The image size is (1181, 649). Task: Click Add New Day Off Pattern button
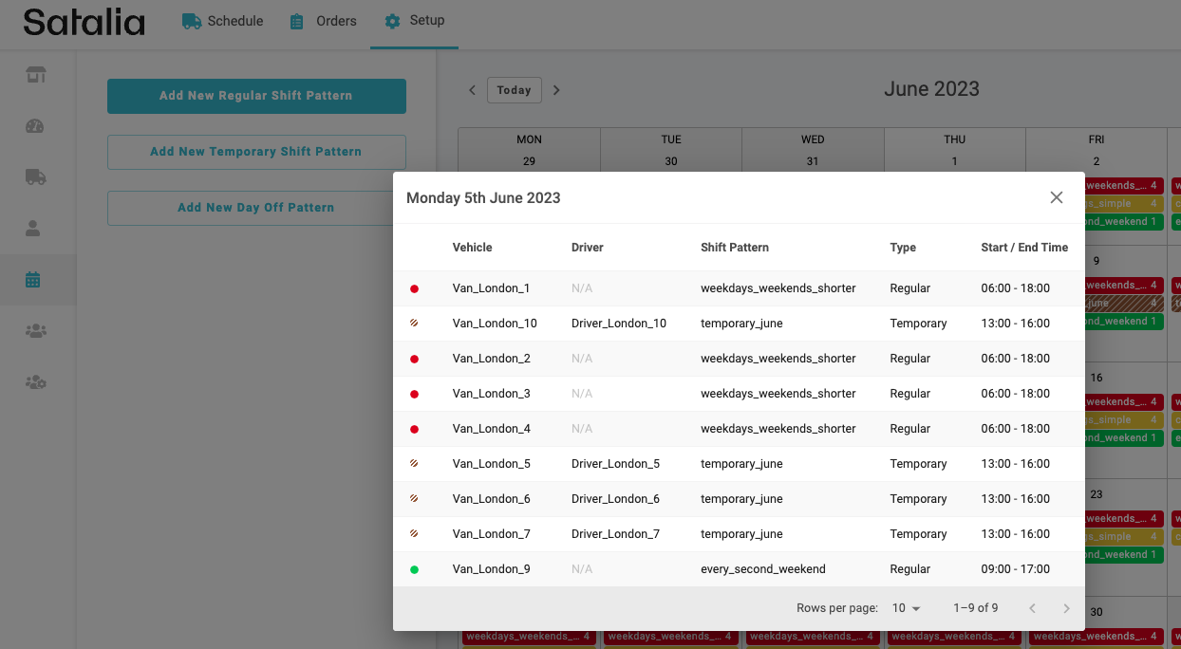point(256,208)
